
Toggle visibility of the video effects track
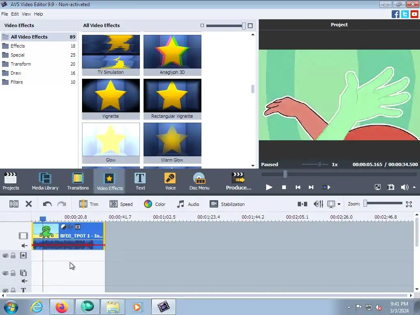click(x=5, y=256)
